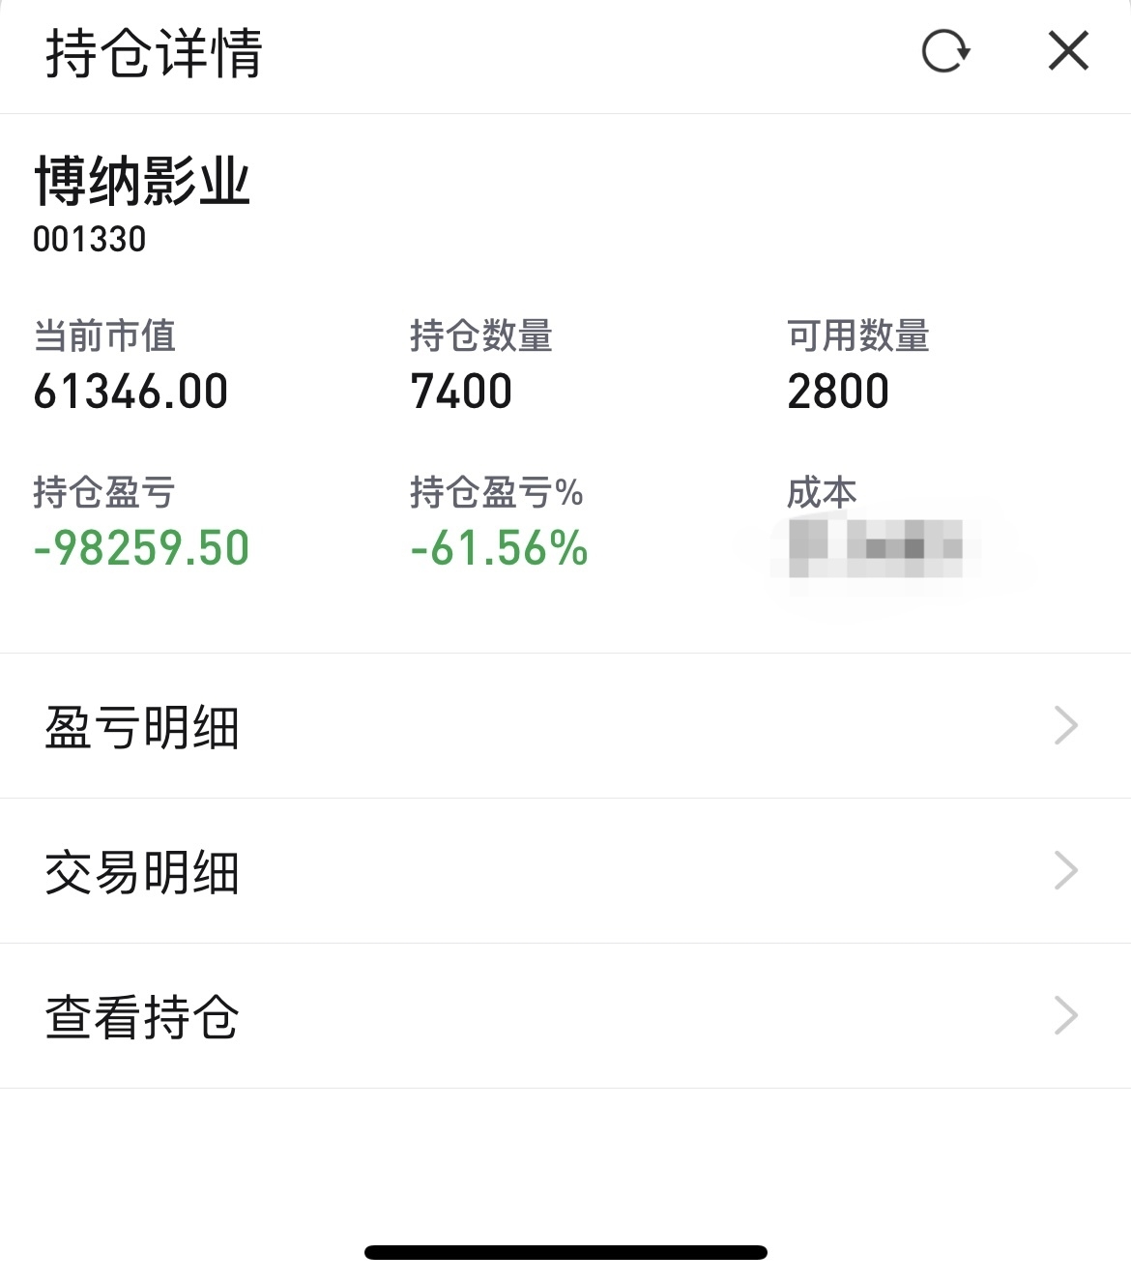Tap the 持仓数量 value 7400
Screen dimensions: 1131x1283
coord(461,392)
